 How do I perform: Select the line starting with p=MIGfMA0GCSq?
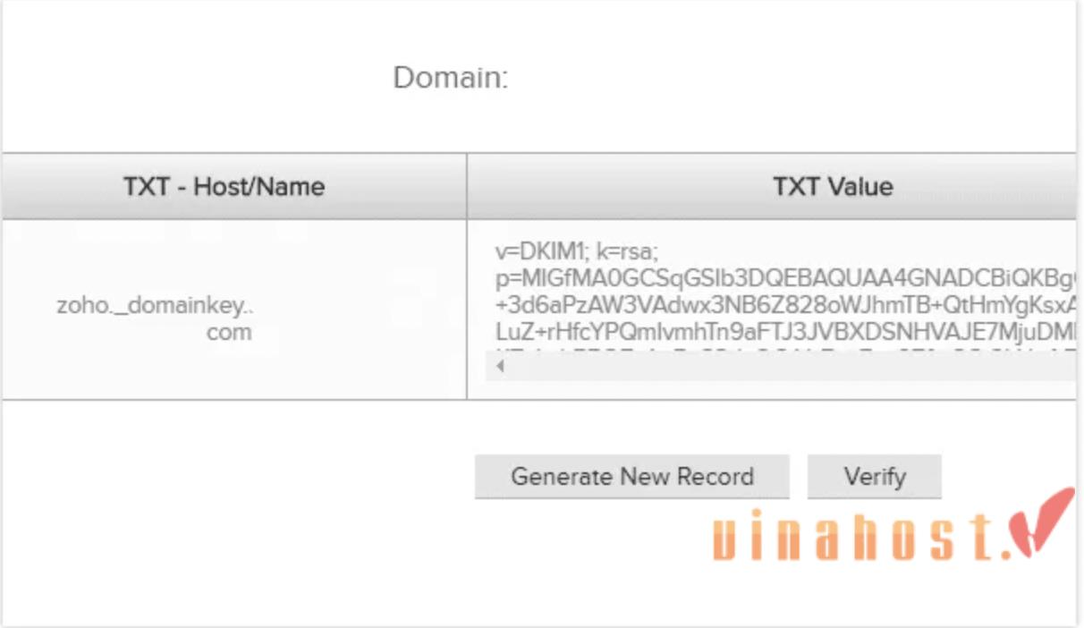tap(785, 278)
